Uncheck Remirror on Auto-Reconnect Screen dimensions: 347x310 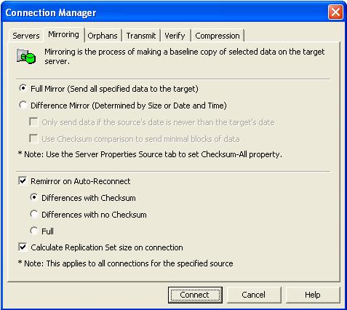23,181
